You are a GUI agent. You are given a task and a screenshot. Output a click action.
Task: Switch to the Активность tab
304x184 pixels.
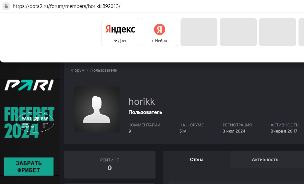pos(265,160)
